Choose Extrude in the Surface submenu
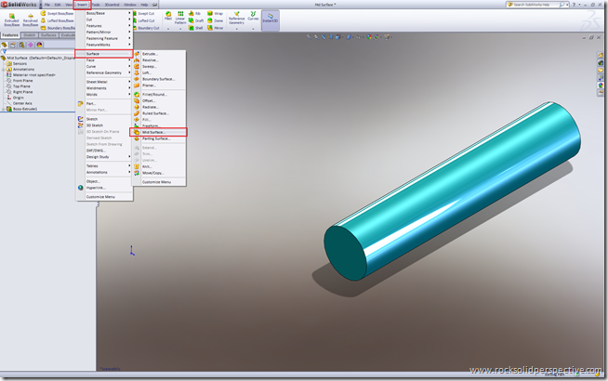Screen dimensions: 608x381 [150, 54]
